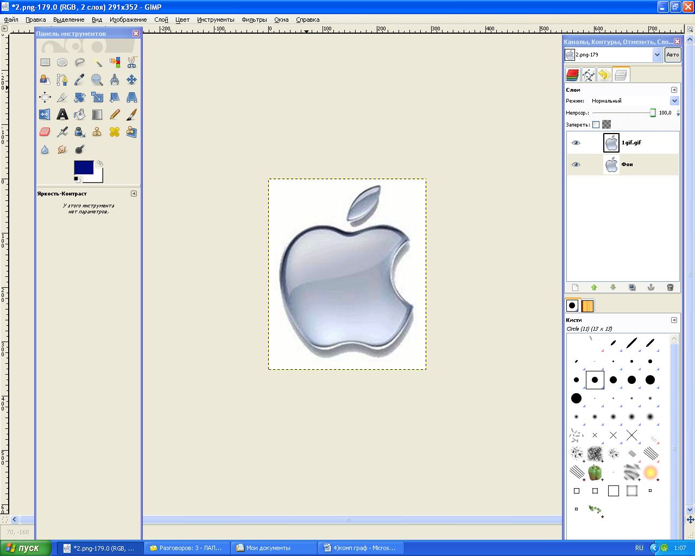Screen dimensions: 695x556
Task: Switch to the Paths tab in dock
Action: pos(589,75)
